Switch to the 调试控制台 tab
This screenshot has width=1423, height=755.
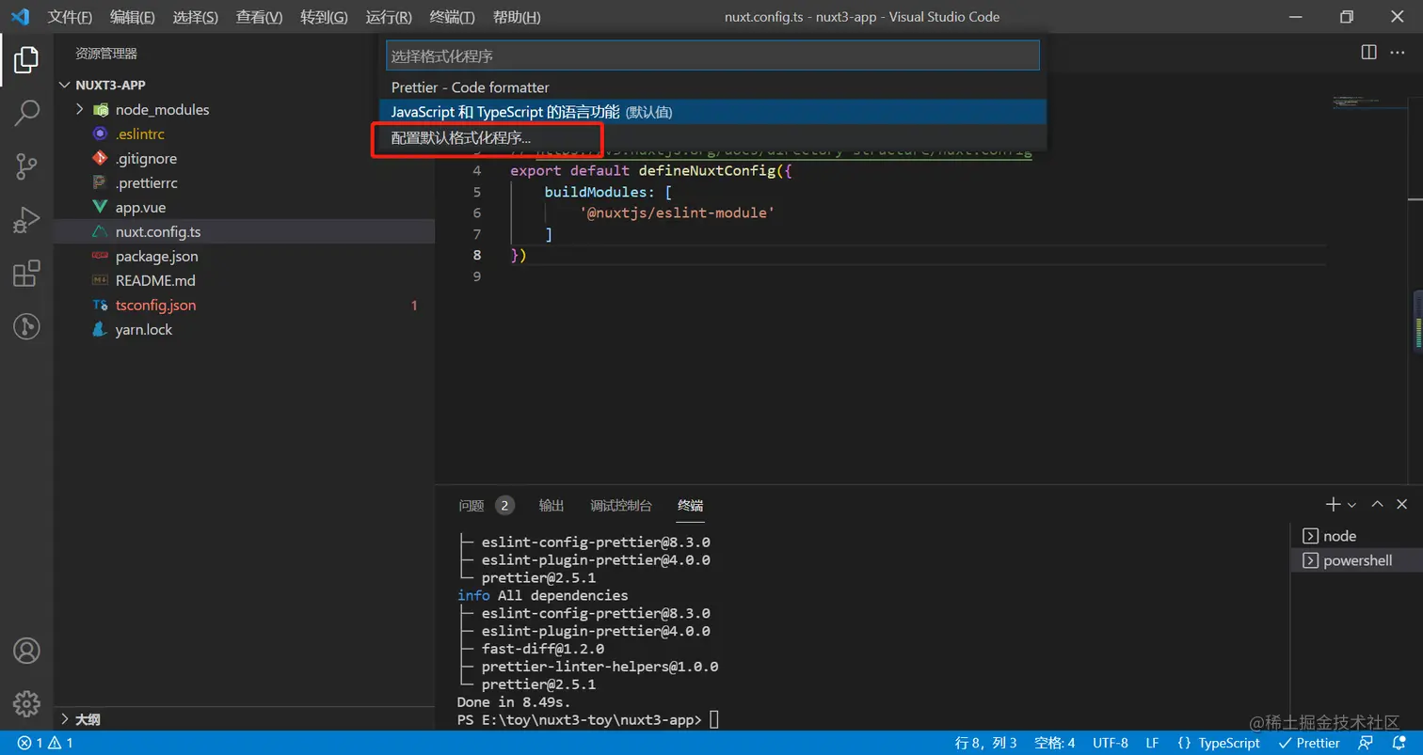[x=621, y=506]
